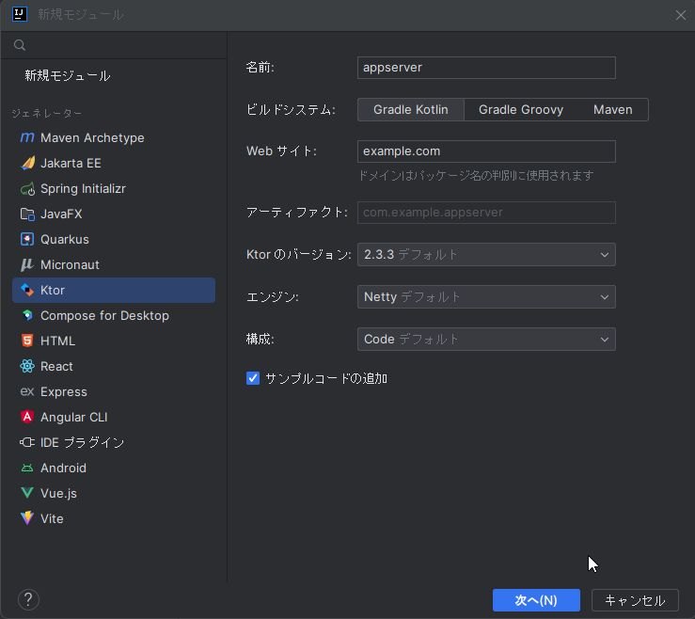Click the Android robot icon
The image size is (695, 619).
click(27, 468)
